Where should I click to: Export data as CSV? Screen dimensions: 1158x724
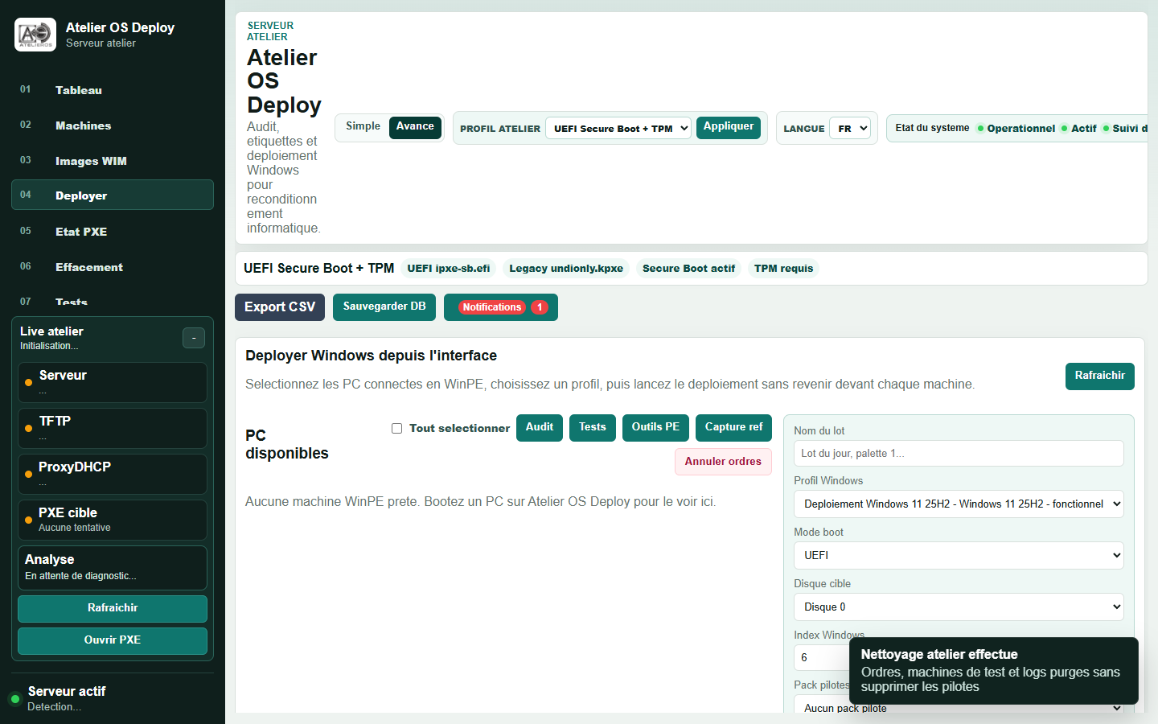(280, 307)
